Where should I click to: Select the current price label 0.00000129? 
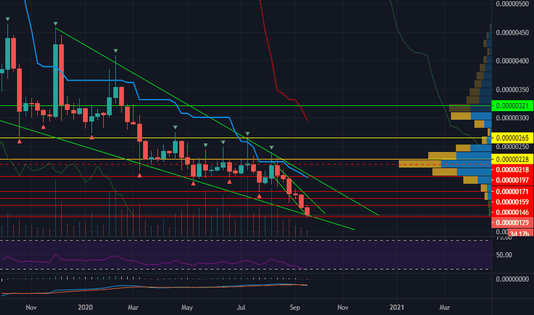click(x=513, y=223)
